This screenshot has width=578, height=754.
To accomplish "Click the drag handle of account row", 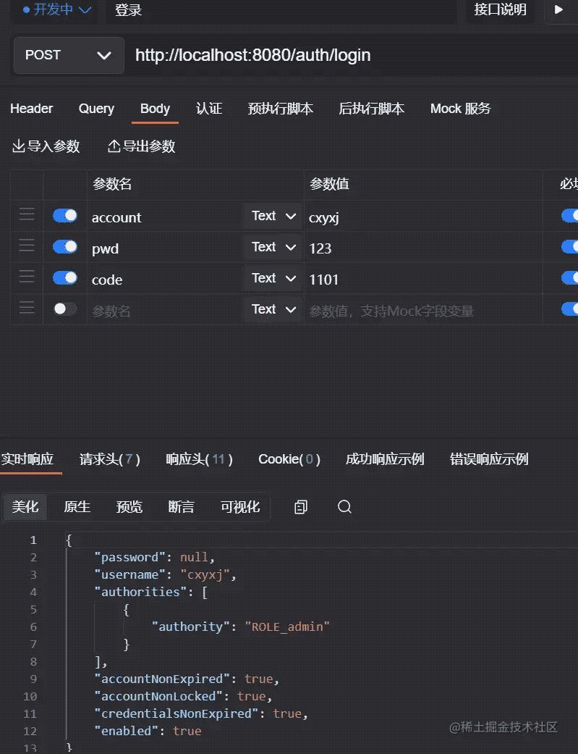I will 27,216.
